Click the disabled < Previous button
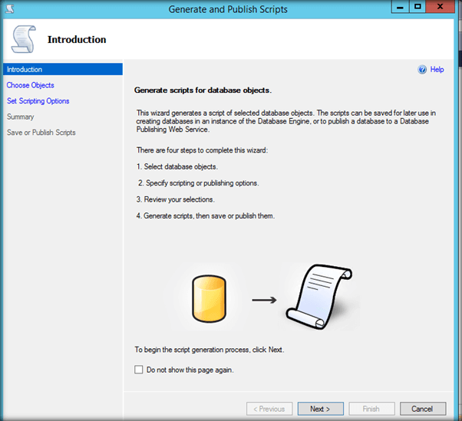 [x=269, y=409]
